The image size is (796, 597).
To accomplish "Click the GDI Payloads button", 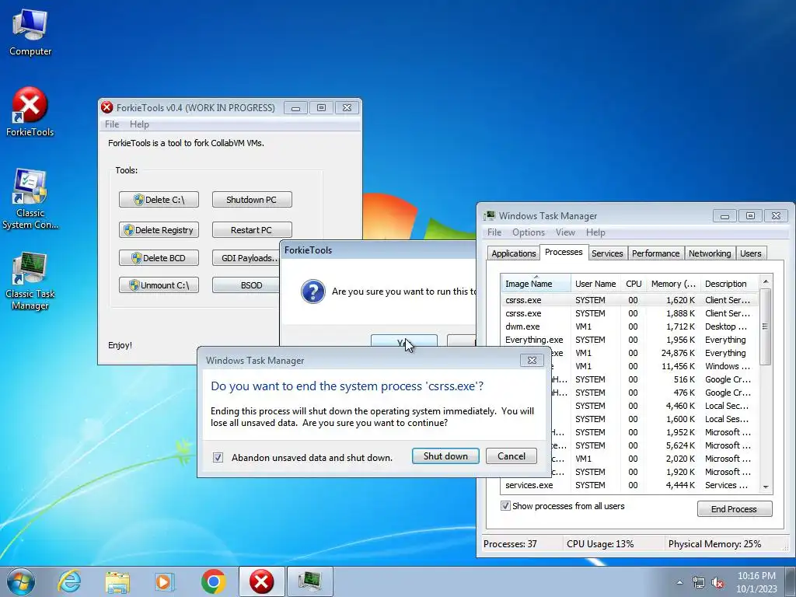I will 246,258.
